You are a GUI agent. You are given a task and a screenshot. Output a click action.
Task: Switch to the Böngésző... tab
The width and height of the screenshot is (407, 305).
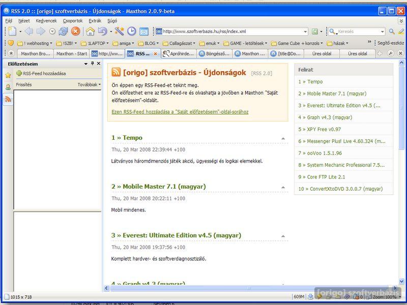click(214, 54)
